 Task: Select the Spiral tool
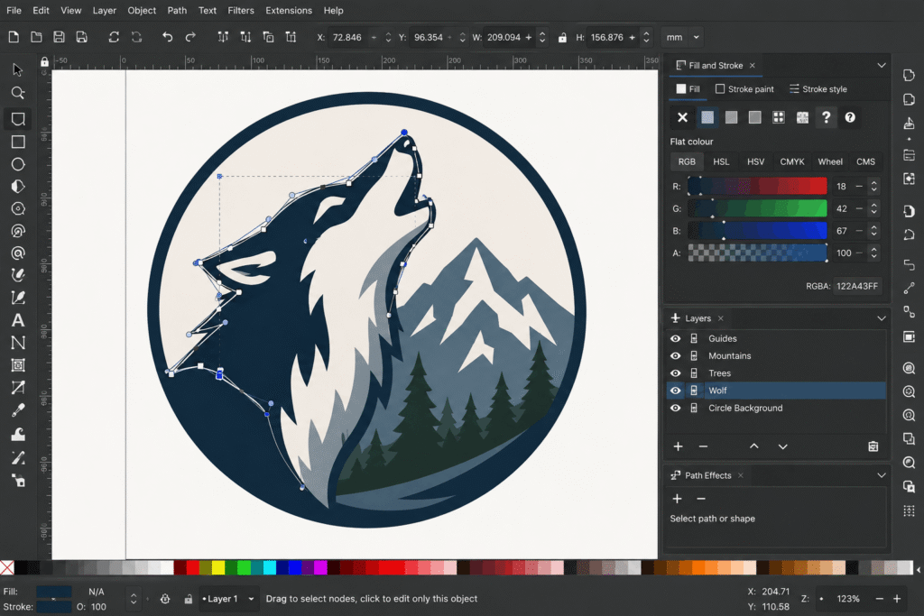[18, 253]
